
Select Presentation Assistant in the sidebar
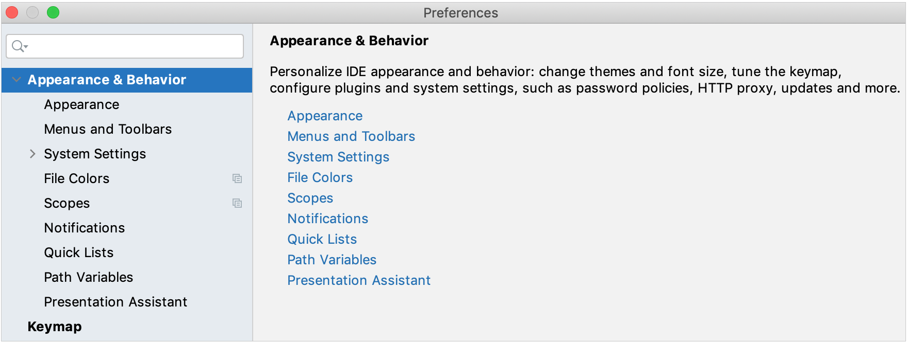tap(116, 302)
